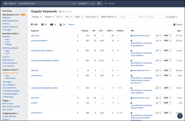Image resolution: width=185 pixels, height=121 pixels.
Task: Open Linked domains under Outgoing links
Action: [x=9, y=117]
